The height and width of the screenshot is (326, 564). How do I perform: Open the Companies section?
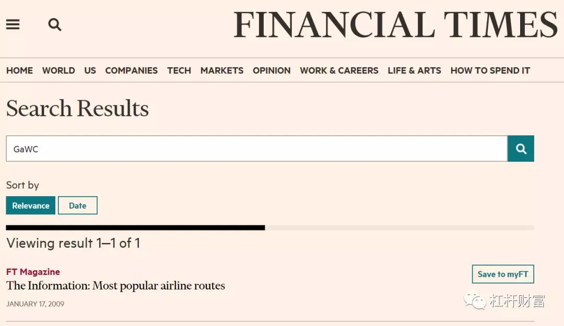131,70
